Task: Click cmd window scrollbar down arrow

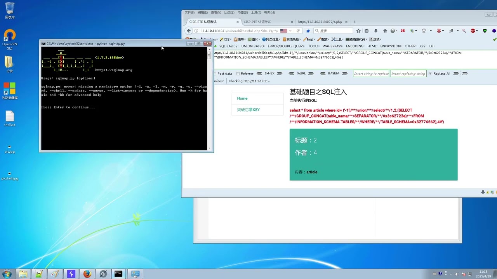Action: click(209, 148)
